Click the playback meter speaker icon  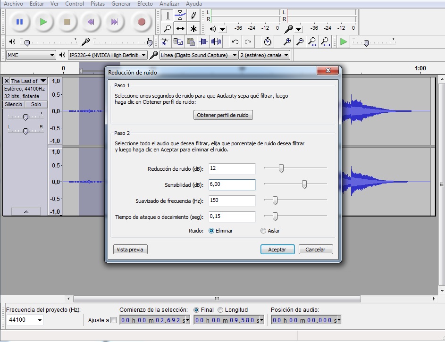[212, 29]
